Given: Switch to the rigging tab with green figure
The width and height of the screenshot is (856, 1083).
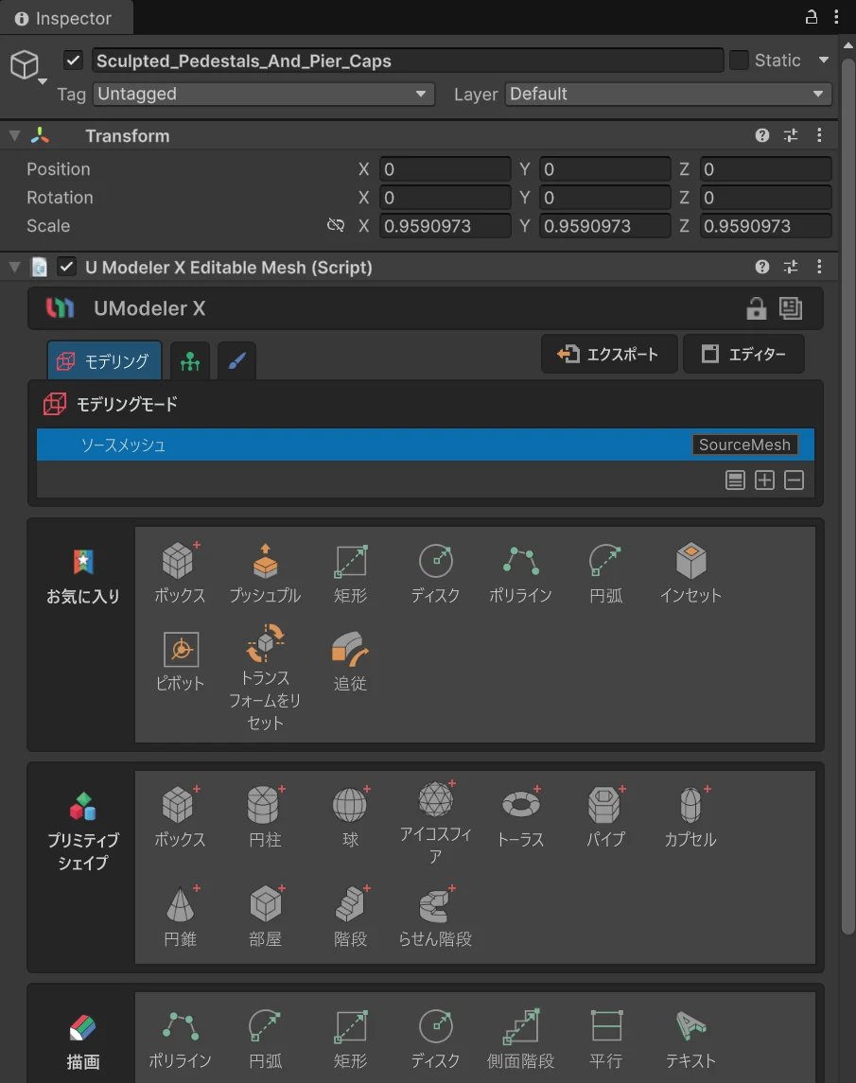Looking at the screenshot, I should coord(190,360).
